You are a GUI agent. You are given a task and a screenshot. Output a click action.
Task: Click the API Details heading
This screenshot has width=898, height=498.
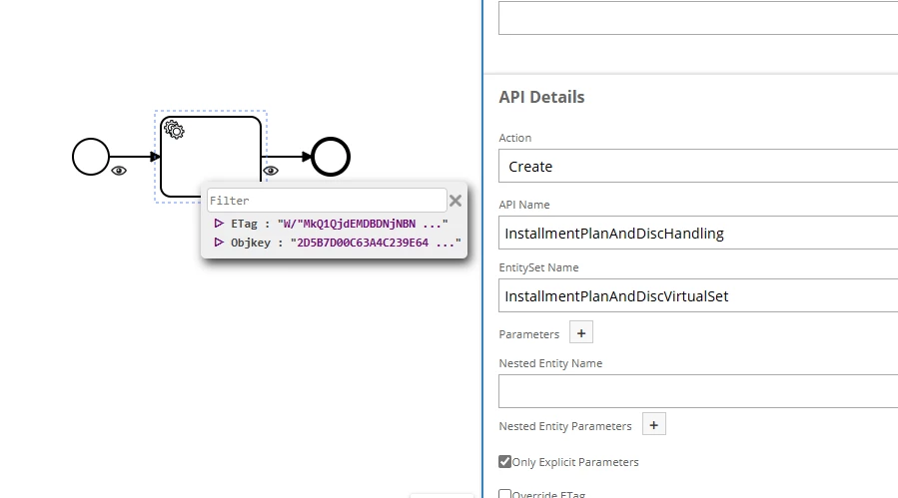coord(541,97)
